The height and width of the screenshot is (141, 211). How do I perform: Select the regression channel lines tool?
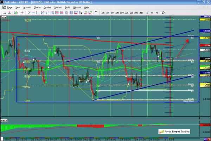(x=52, y=13)
